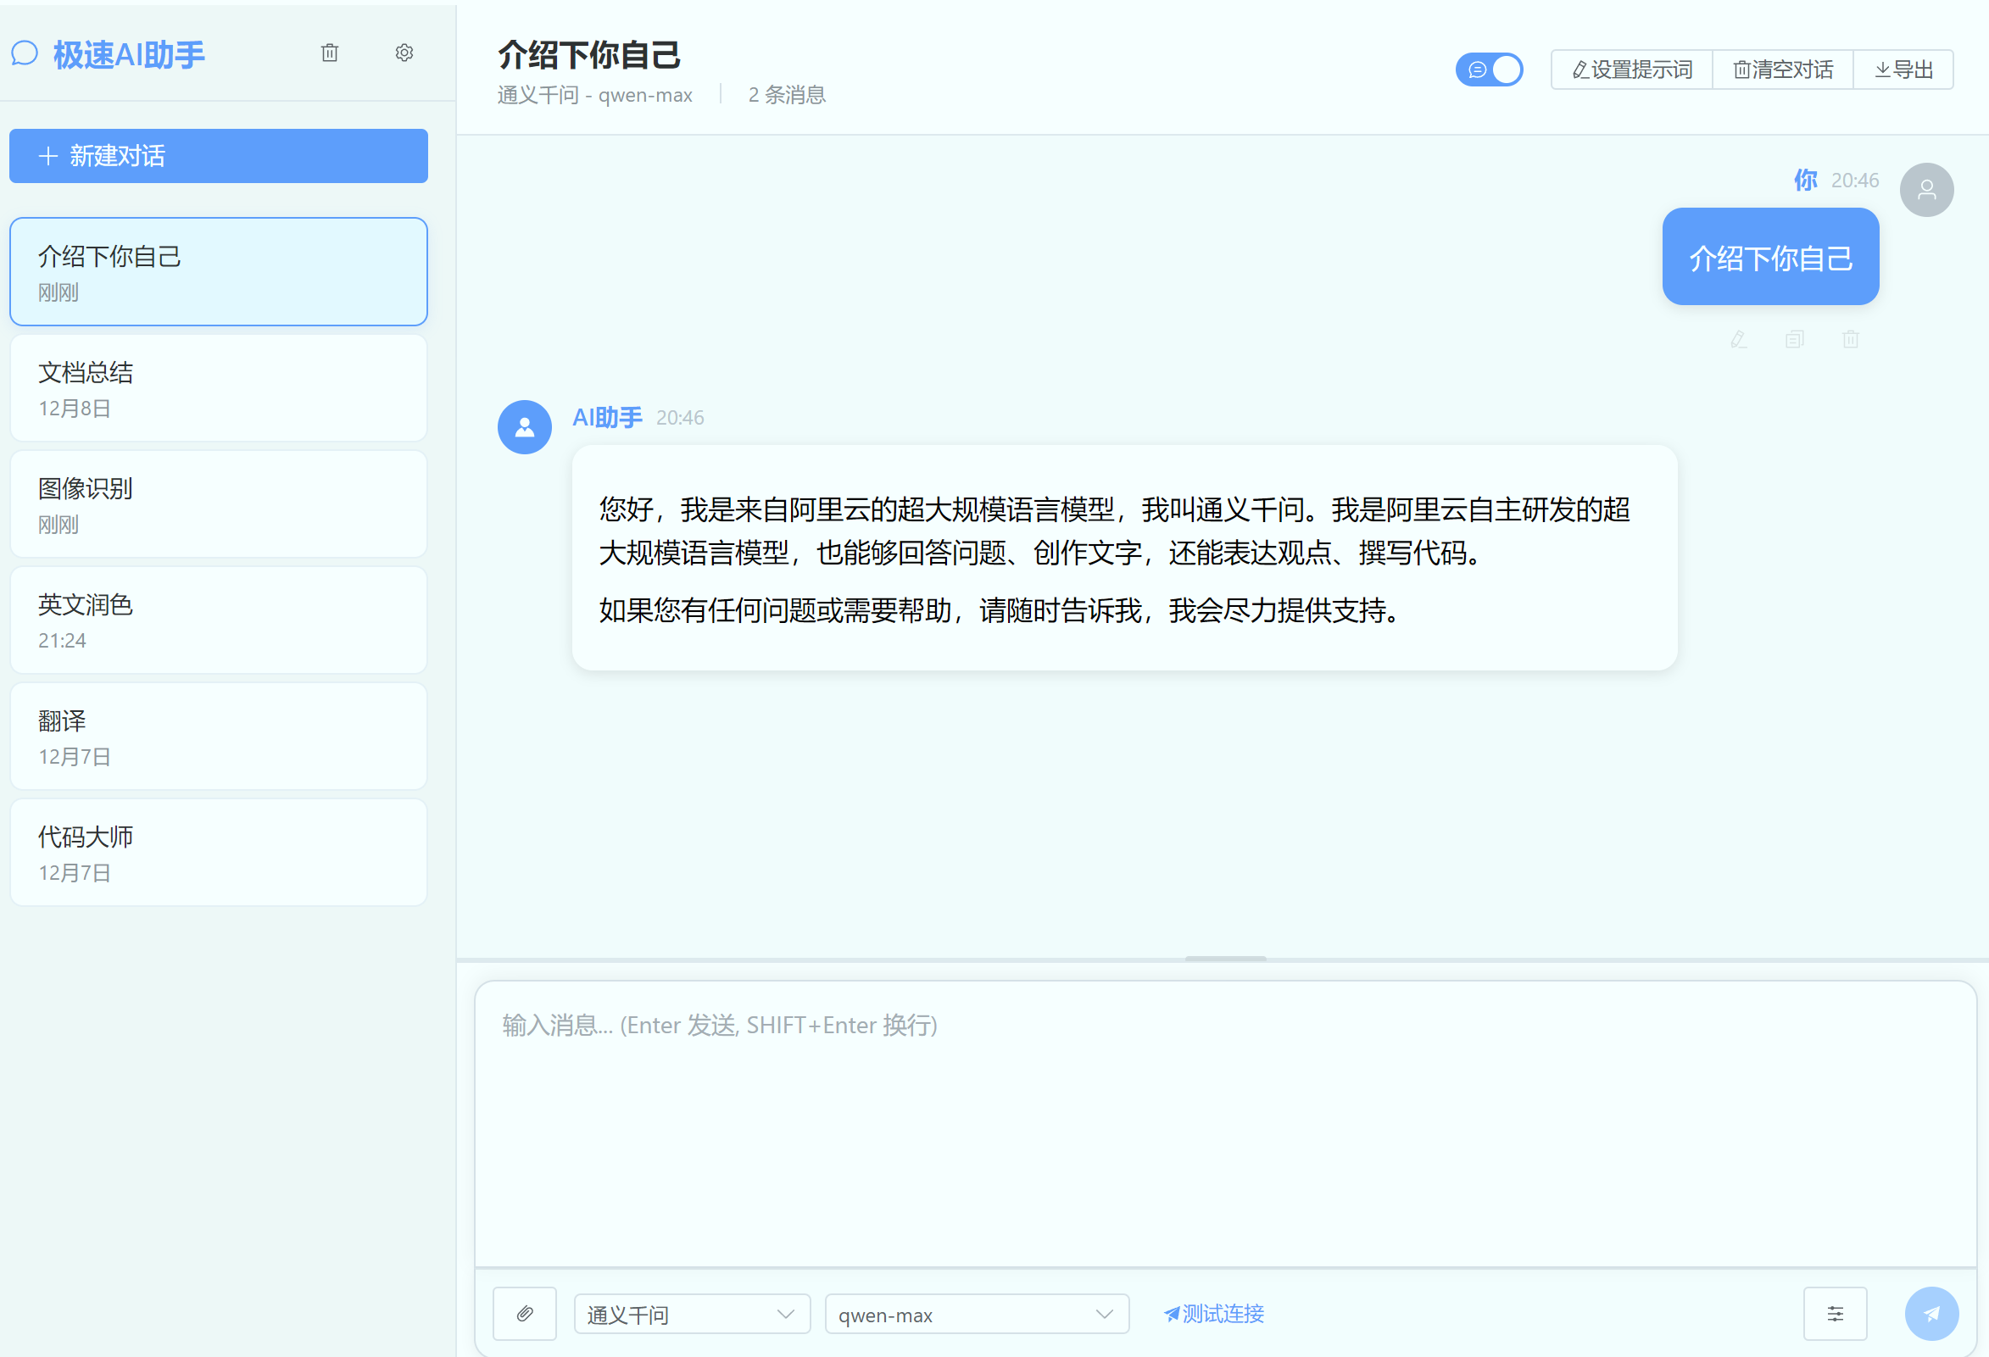Screen dimensions: 1989x1357
Task: Copy the user message with copy icon
Action: [x=1795, y=340]
